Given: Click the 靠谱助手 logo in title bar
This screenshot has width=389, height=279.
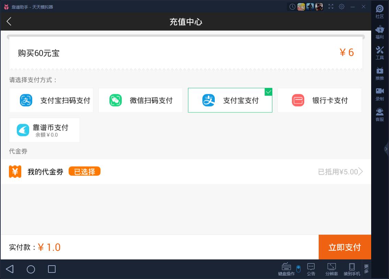Looking at the screenshot, I should [7, 7].
